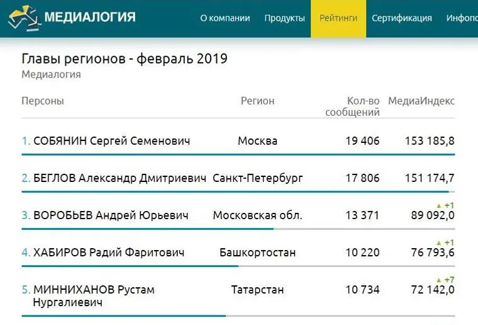Click the Медиалогия subtitle under heading
The height and width of the screenshot is (325, 478).
pos(51,75)
